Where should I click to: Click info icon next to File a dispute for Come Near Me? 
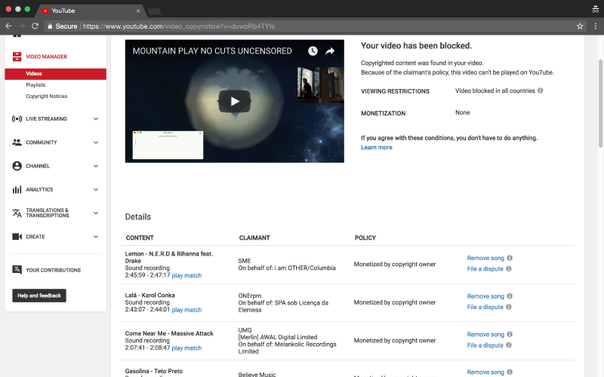click(x=509, y=345)
